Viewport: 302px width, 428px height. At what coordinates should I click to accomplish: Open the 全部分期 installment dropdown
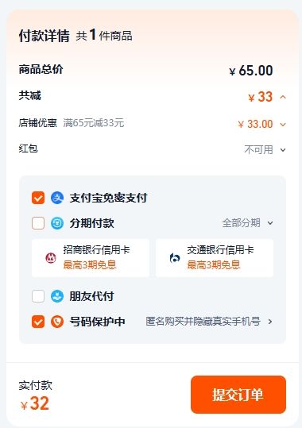(x=248, y=223)
